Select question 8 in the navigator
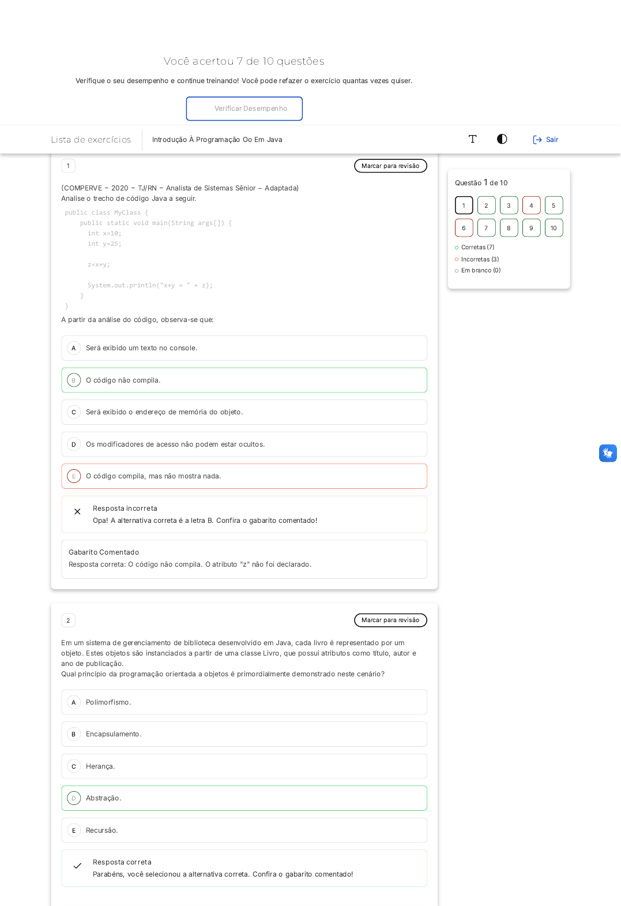 click(509, 228)
